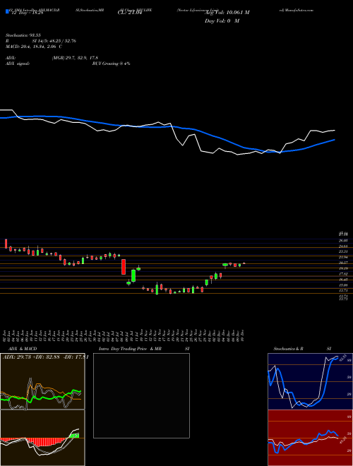Click the 'Day Vol: 0 M' text

pyautogui.click(x=222, y=21)
